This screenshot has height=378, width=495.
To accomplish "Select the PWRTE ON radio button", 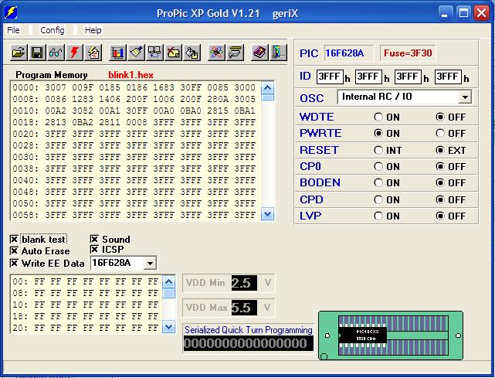I will 378,134.
